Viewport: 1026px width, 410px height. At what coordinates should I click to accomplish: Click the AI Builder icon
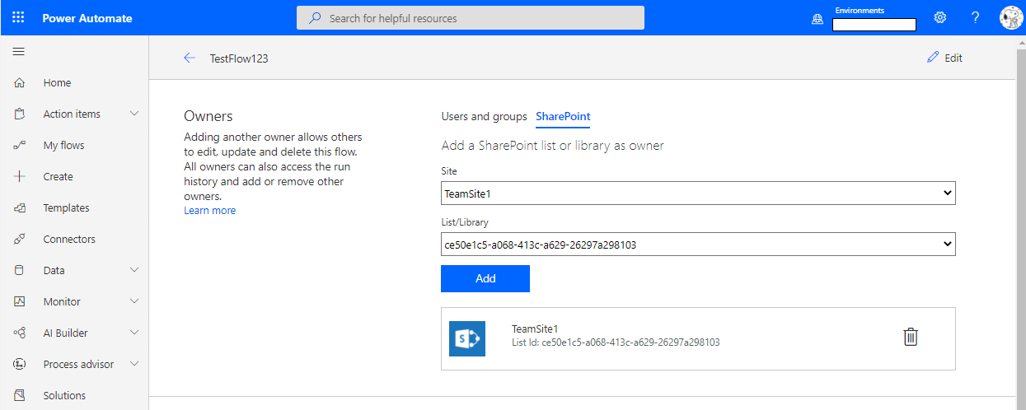20,333
